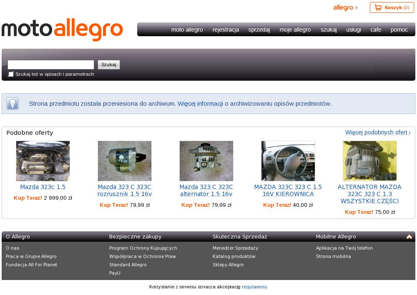Open 'Strona mobilna' footer link
The width and height of the screenshot is (417, 295).
[x=334, y=257]
